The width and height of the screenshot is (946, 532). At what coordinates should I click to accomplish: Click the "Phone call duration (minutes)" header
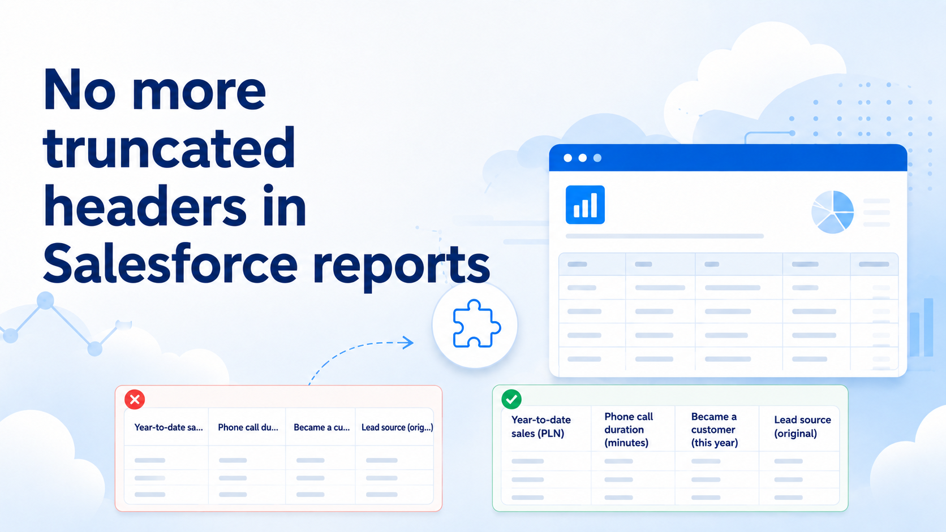click(629, 430)
